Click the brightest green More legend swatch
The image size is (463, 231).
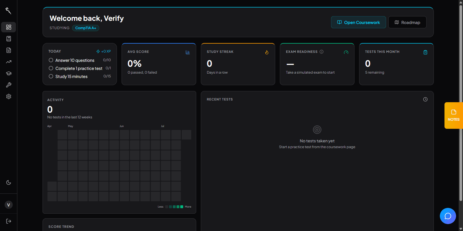click(x=182, y=207)
